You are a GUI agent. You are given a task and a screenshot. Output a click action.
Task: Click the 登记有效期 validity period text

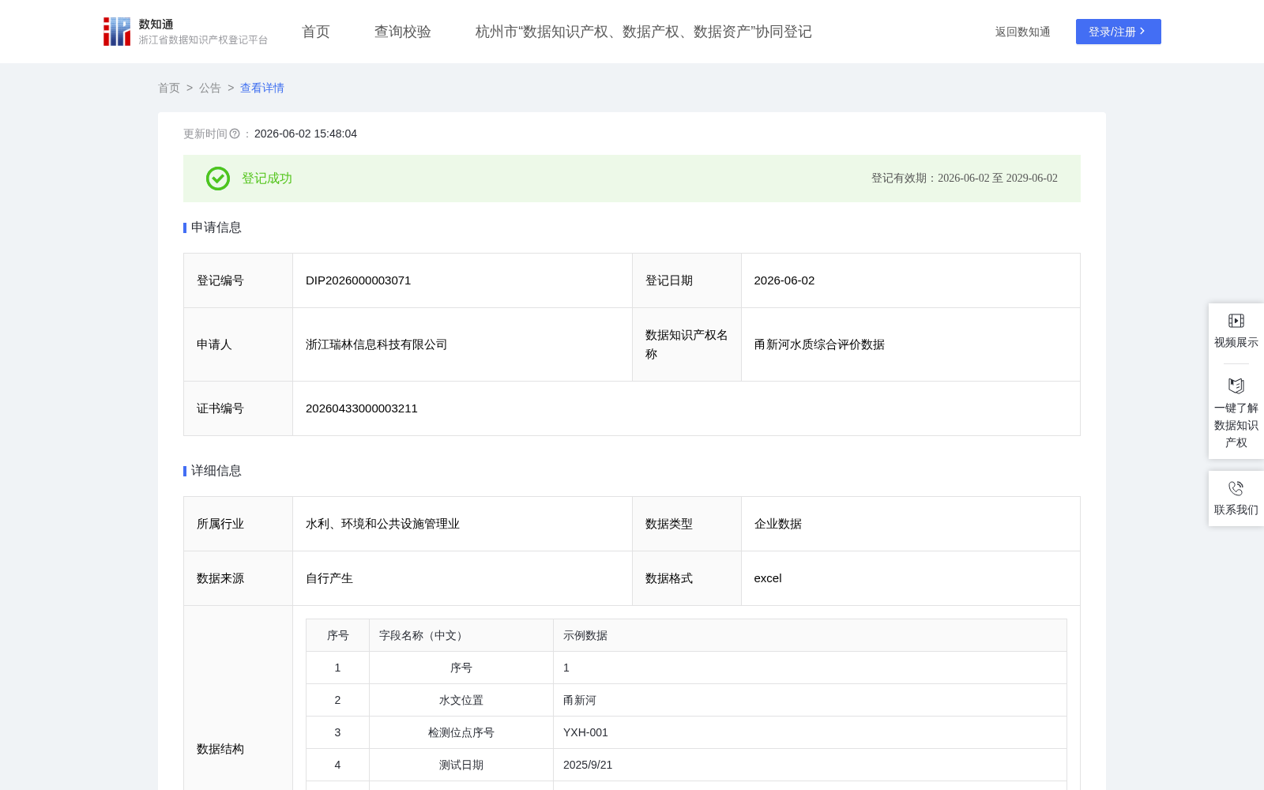pyautogui.click(x=965, y=179)
